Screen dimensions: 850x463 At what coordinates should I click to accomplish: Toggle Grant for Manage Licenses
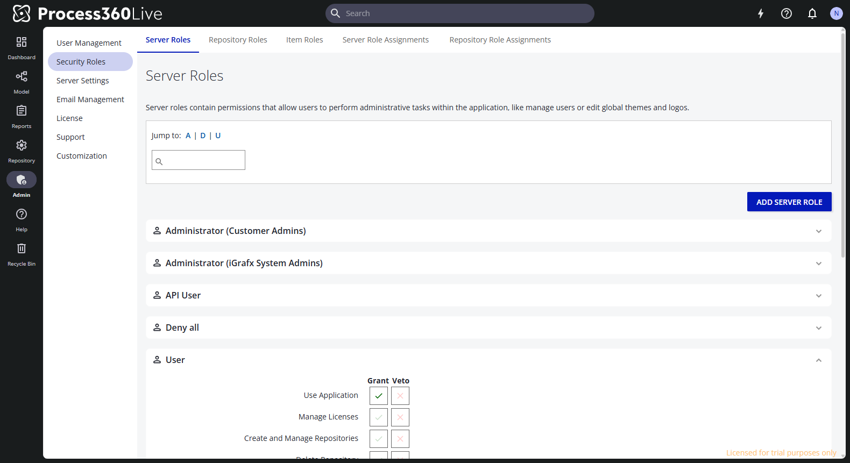[x=379, y=417]
